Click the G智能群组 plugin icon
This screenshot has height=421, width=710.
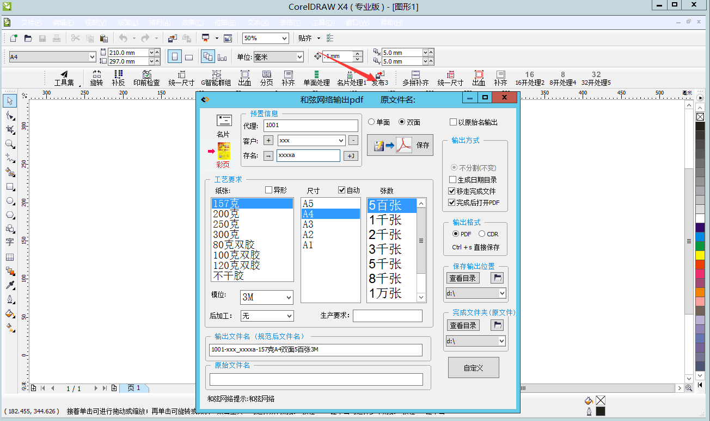coord(216,78)
